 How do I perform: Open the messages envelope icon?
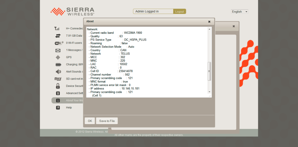tap(58, 50)
